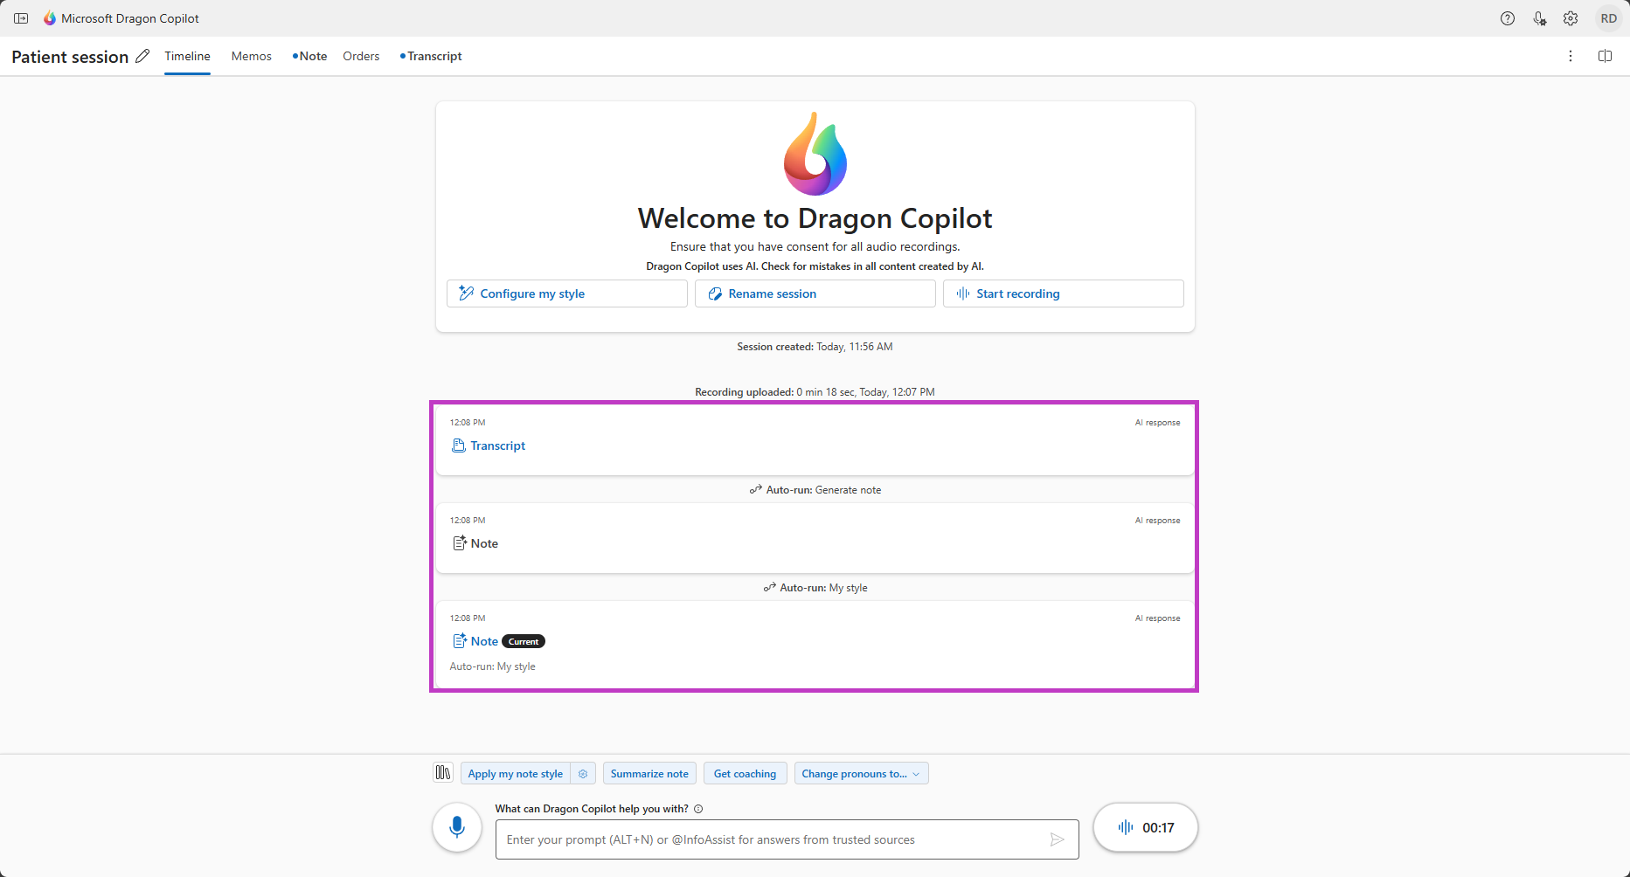Open the settings gear icon

pos(1571,18)
